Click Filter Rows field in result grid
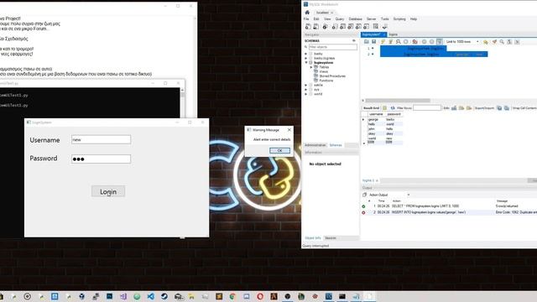537x302 pixels. point(427,108)
